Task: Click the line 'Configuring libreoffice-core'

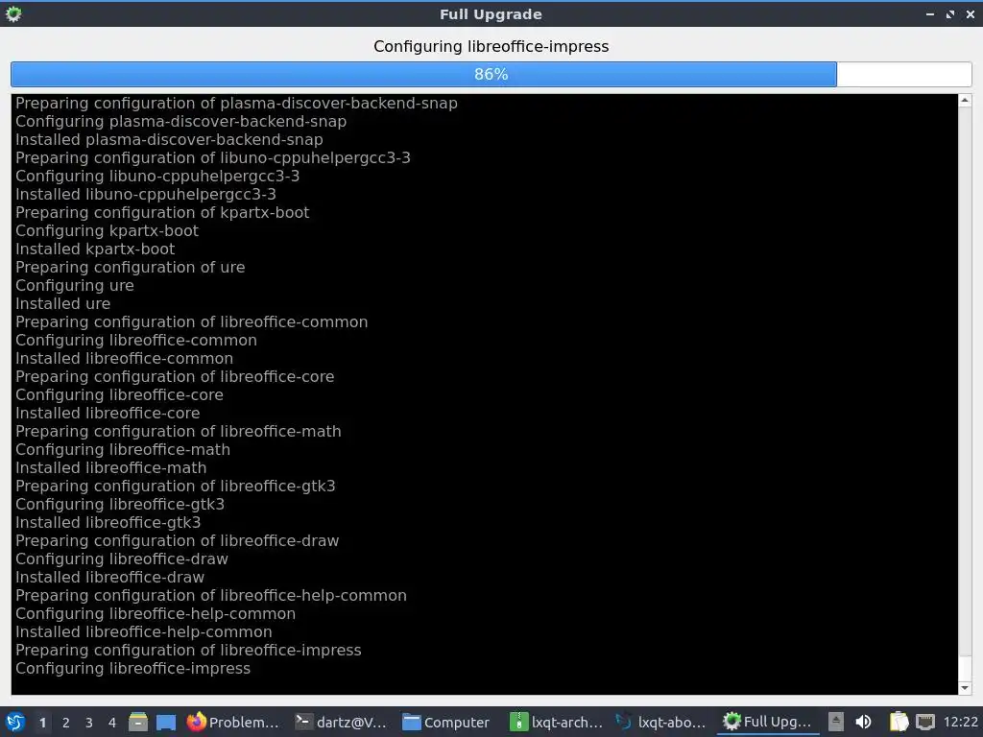Action: [119, 394]
